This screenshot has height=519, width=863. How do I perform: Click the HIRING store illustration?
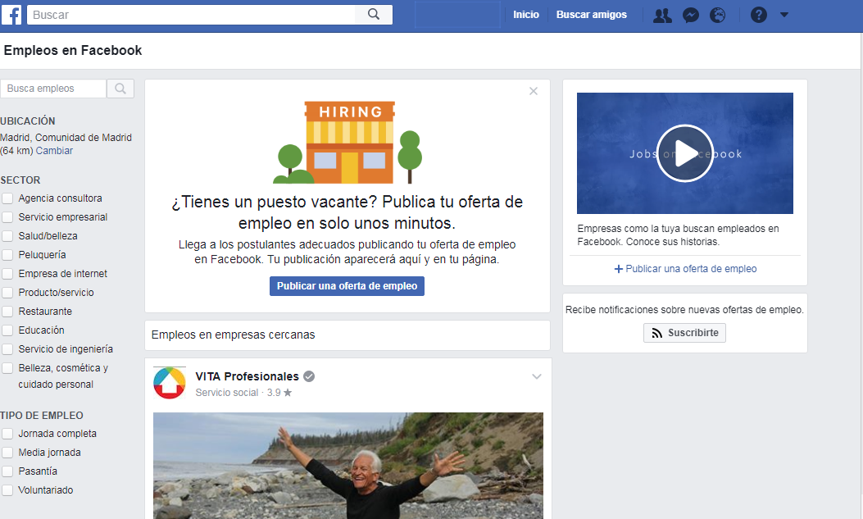(347, 142)
